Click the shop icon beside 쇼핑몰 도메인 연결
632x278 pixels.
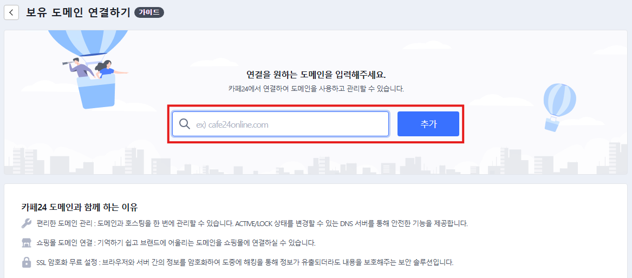26,243
